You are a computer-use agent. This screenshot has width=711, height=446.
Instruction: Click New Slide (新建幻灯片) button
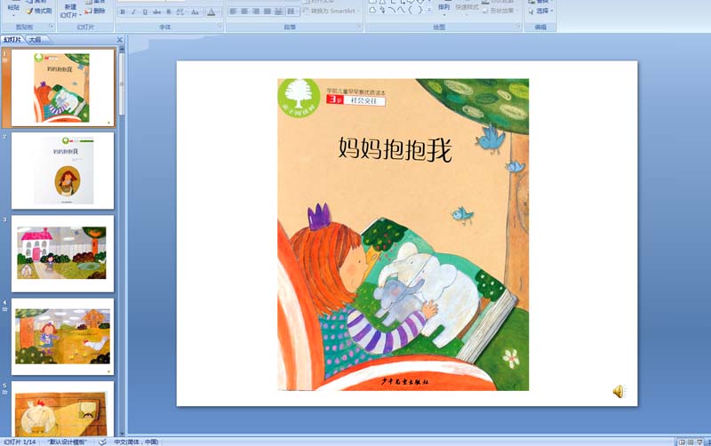click(70, 10)
